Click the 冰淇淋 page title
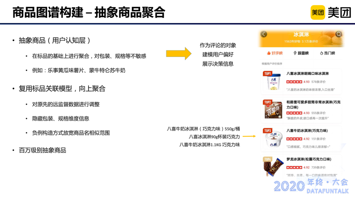The height and width of the screenshot is (200, 355). click(x=301, y=35)
